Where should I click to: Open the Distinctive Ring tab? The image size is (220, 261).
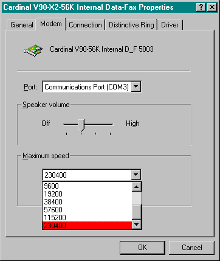tap(131, 25)
